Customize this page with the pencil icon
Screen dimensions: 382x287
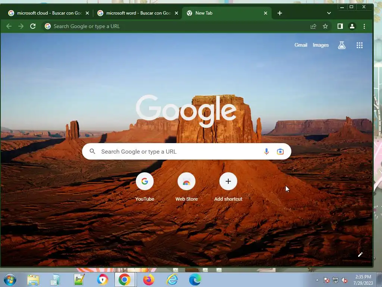point(360,254)
